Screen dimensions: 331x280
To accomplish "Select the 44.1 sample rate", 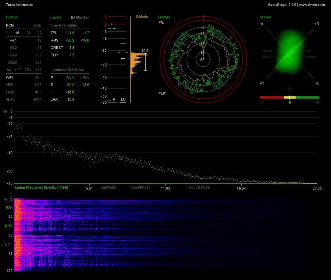I will coord(13,40).
